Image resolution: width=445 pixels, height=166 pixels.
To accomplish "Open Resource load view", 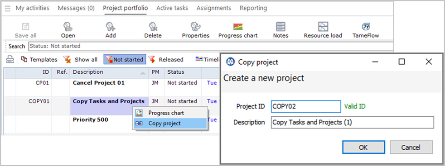I will tap(323, 30).
